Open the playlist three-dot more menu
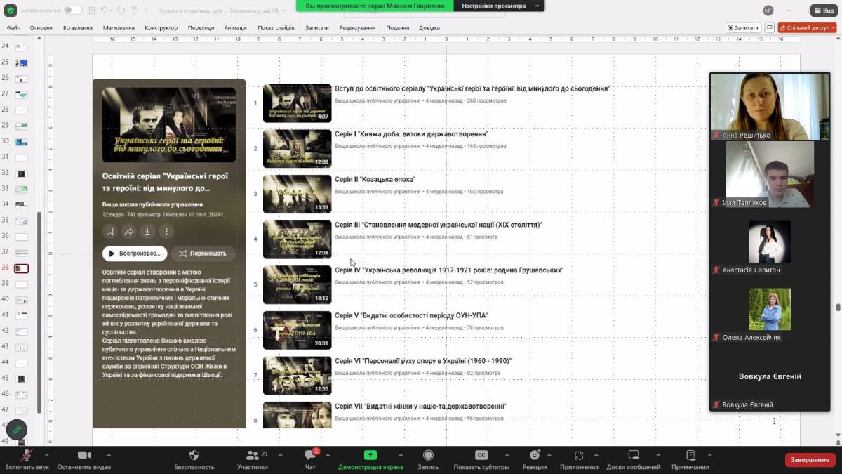Viewport: 842px width, 474px height. coord(166,231)
